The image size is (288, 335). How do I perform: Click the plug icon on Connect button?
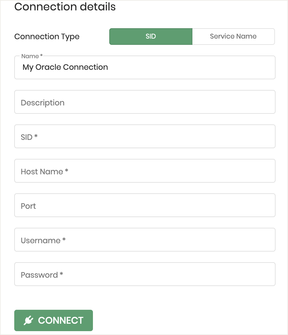(29, 320)
